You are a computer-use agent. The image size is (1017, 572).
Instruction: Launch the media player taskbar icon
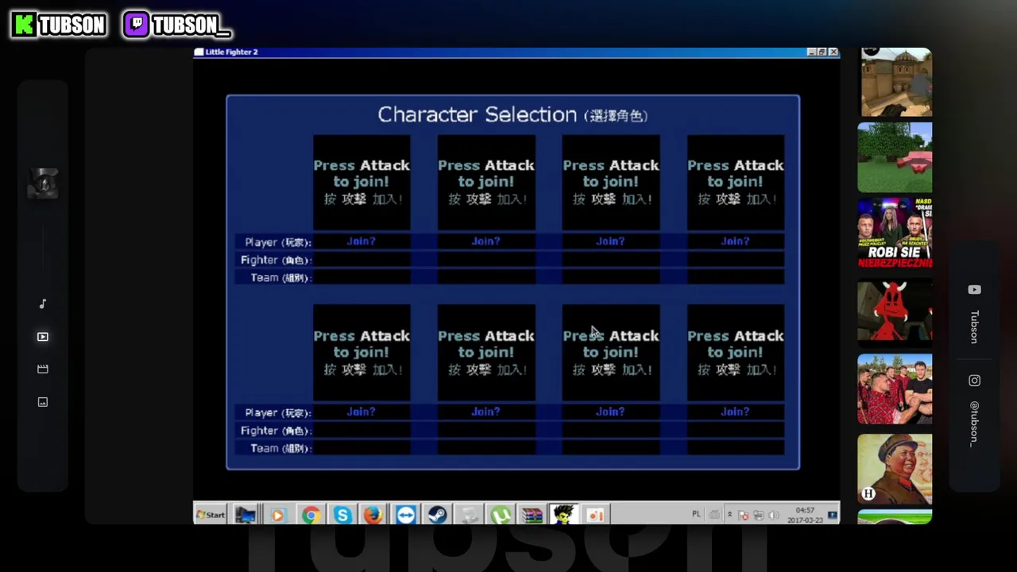[x=277, y=516]
